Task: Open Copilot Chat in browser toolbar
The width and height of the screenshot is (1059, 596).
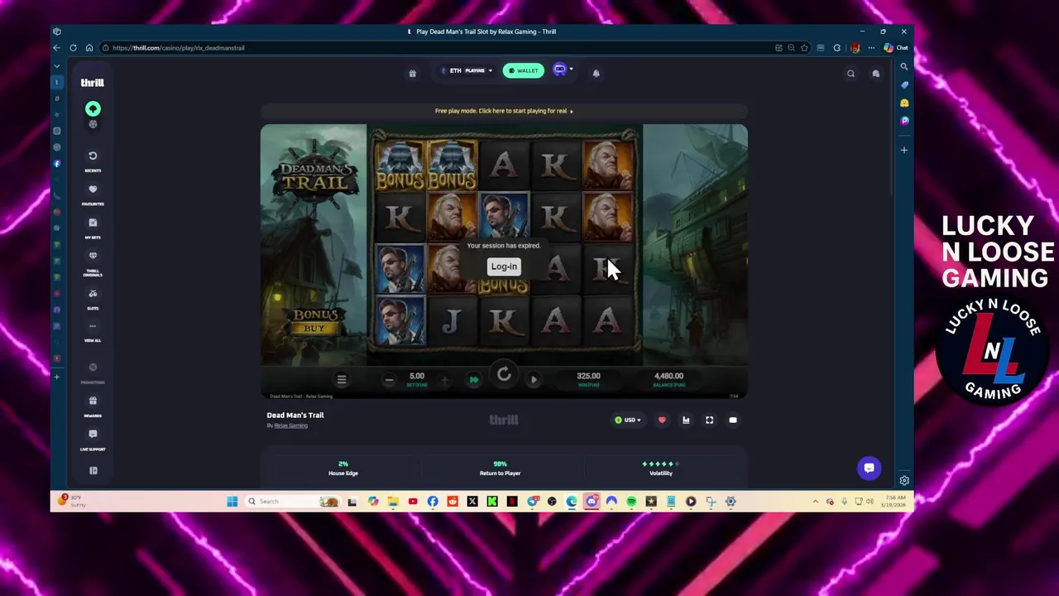Action: 896,48
